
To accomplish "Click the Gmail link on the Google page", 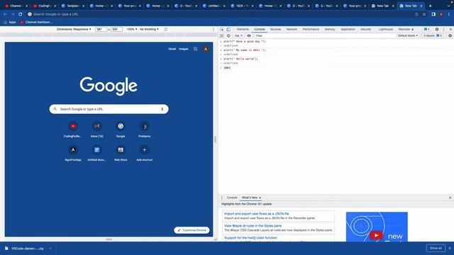I will click(172, 49).
